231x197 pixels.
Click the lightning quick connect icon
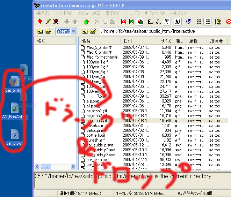click(x=48, y=22)
